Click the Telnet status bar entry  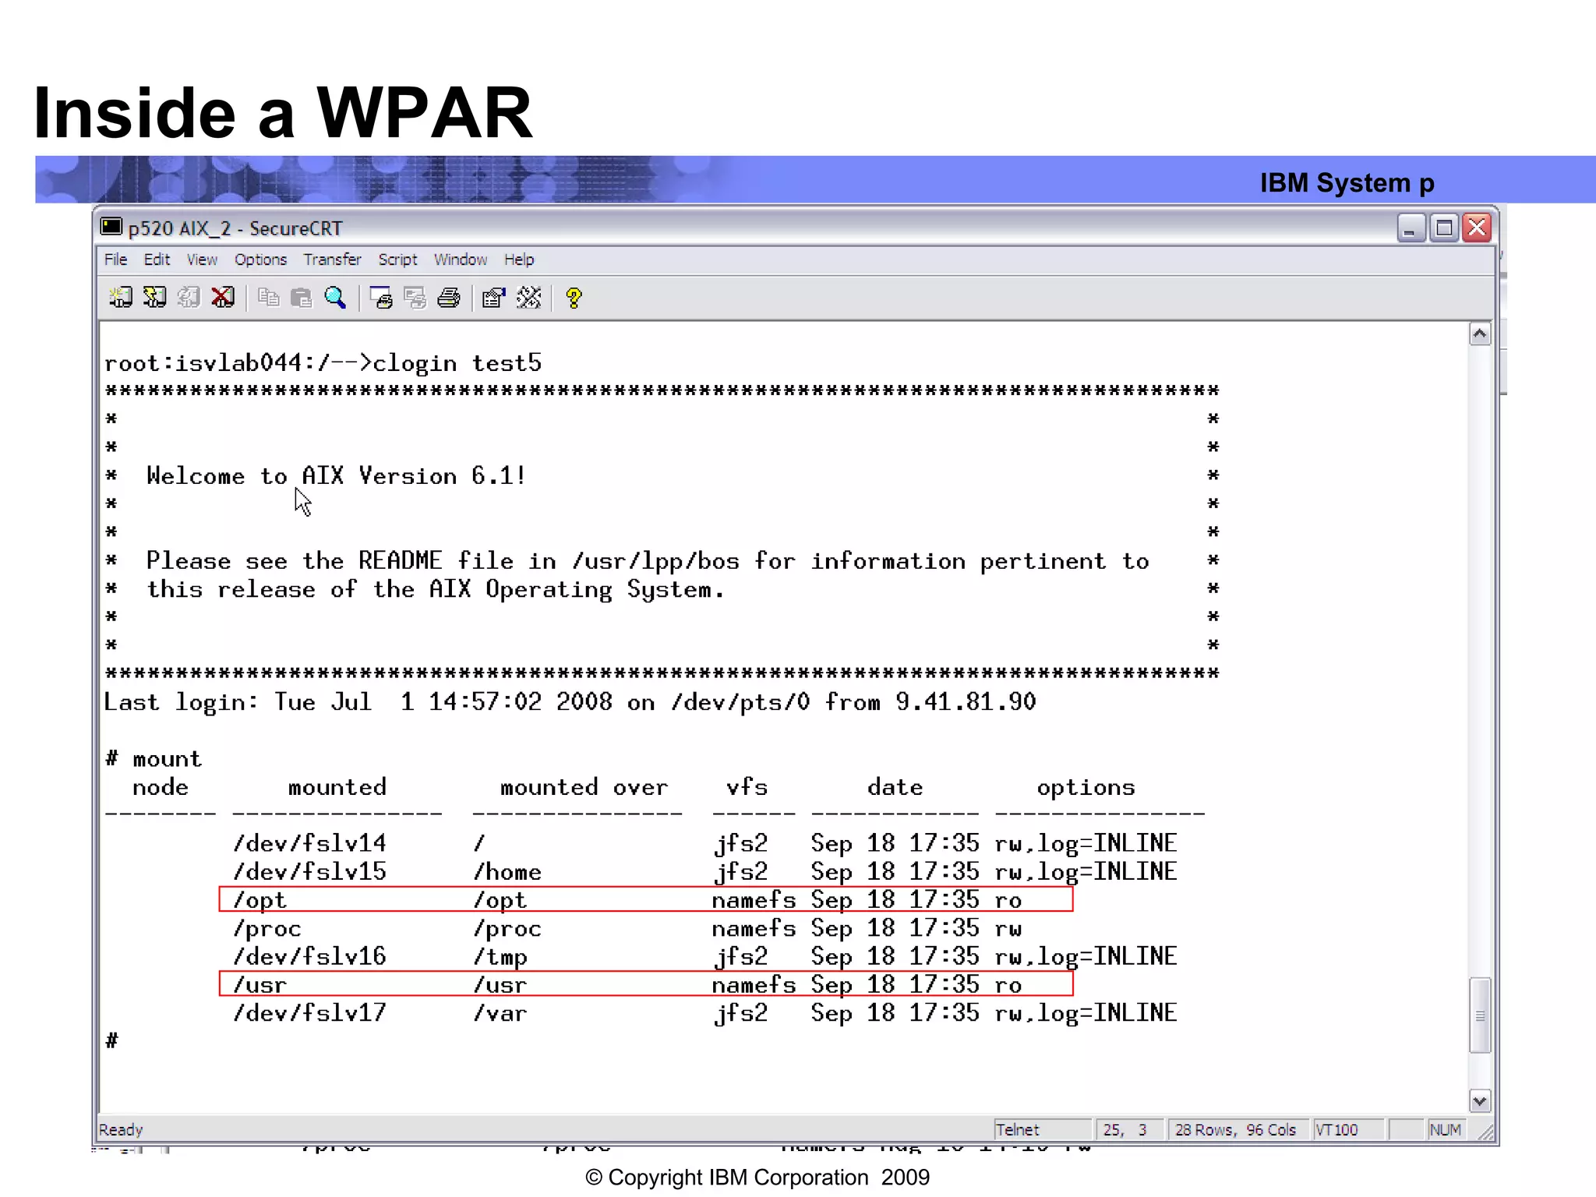[x=1042, y=1130]
